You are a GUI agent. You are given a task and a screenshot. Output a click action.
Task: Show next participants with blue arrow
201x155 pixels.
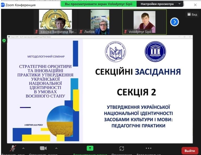174,22
